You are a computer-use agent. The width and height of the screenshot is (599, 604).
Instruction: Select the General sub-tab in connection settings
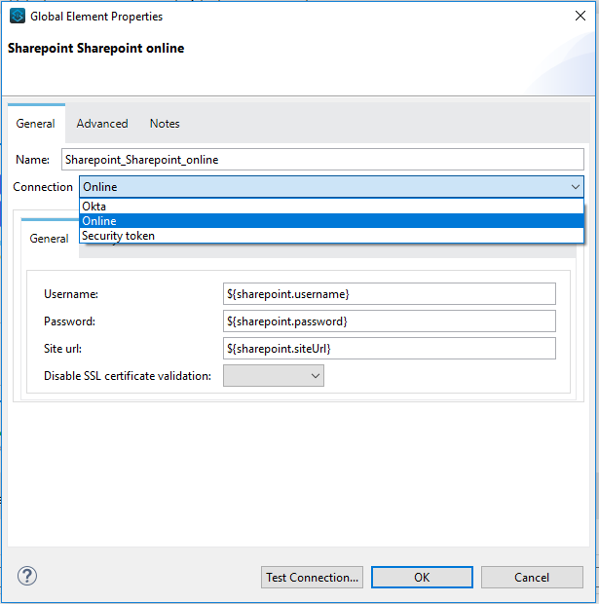point(49,239)
